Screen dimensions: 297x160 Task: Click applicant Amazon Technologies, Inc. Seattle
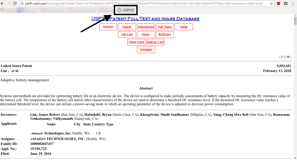(56, 133)
